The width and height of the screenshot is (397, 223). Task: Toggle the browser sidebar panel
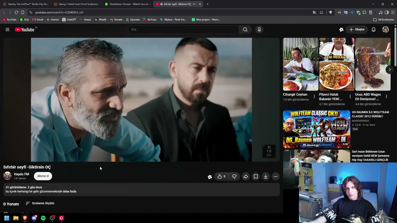pyautogui.click(x=386, y=12)
